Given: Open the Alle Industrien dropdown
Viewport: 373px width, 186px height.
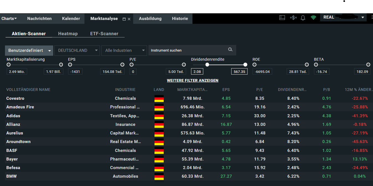Looking at the screenshot, I should [124, 50].
